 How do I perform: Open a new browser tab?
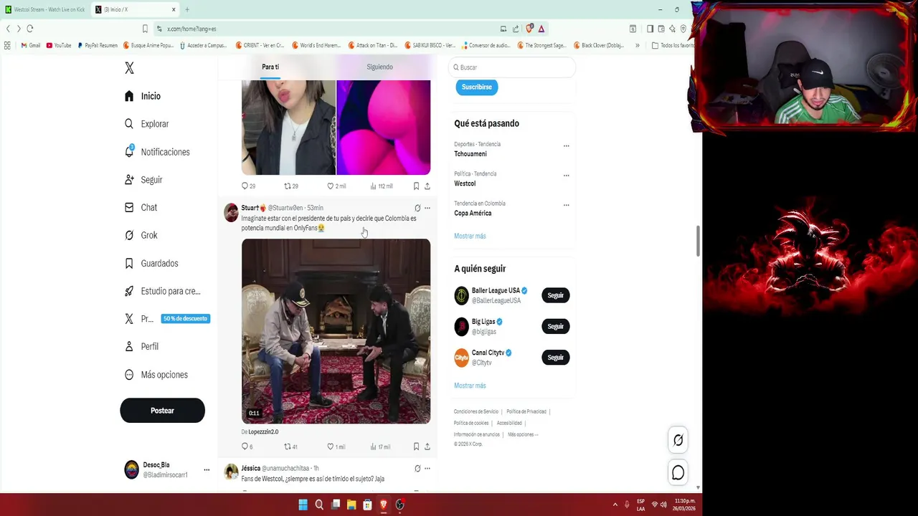click(187, 9)
